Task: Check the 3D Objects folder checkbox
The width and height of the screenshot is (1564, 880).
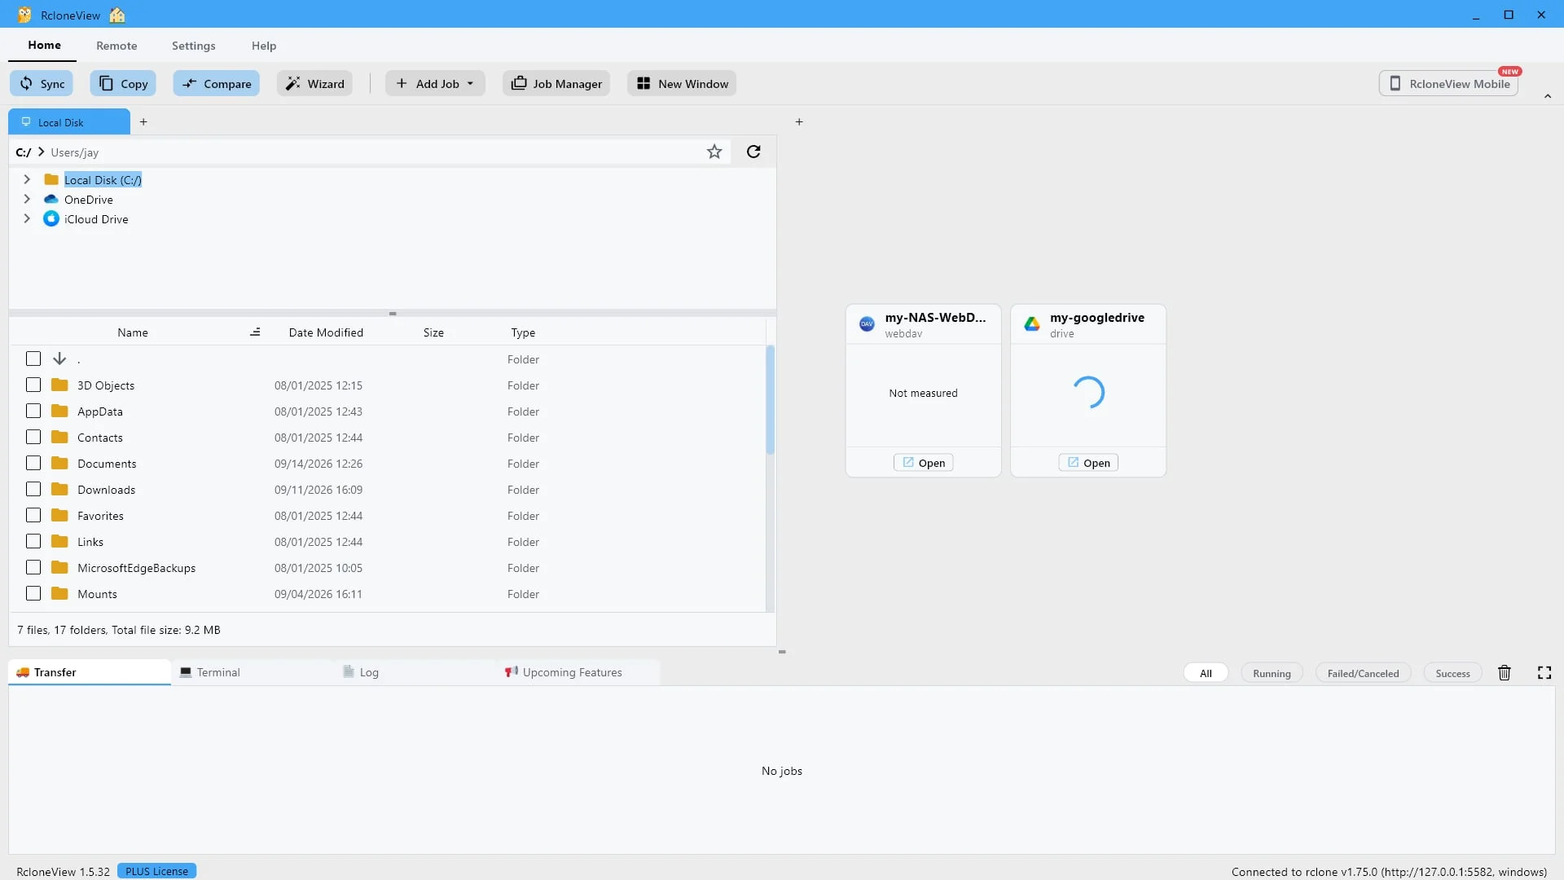Action: [33, 385]
